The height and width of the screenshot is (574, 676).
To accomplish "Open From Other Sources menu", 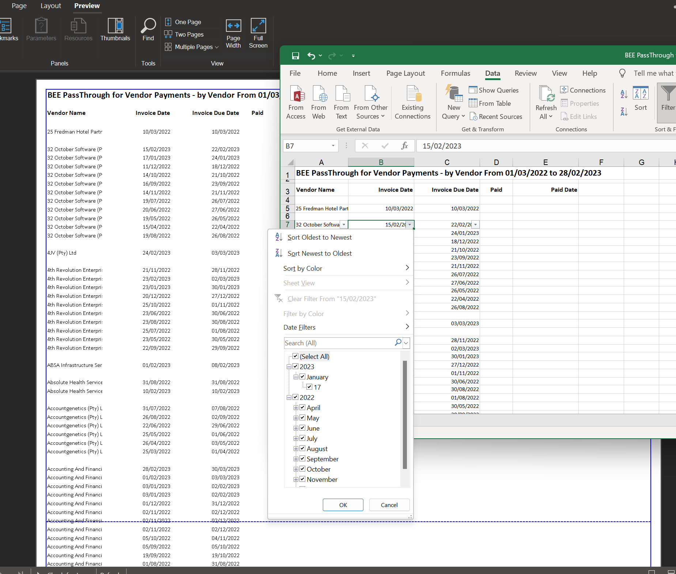I will click(x=371, y=102).
